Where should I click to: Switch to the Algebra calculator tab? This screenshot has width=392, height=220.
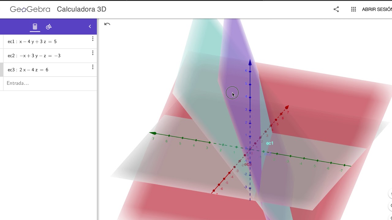[x=35, y=27]
